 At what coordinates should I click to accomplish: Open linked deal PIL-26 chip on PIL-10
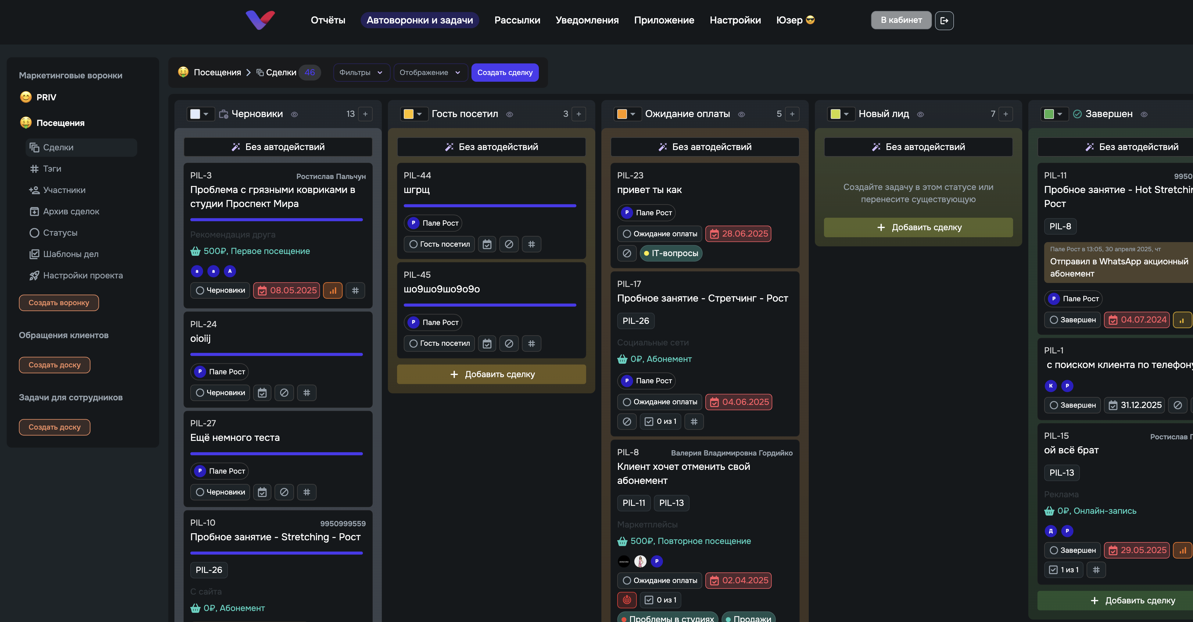208,570
